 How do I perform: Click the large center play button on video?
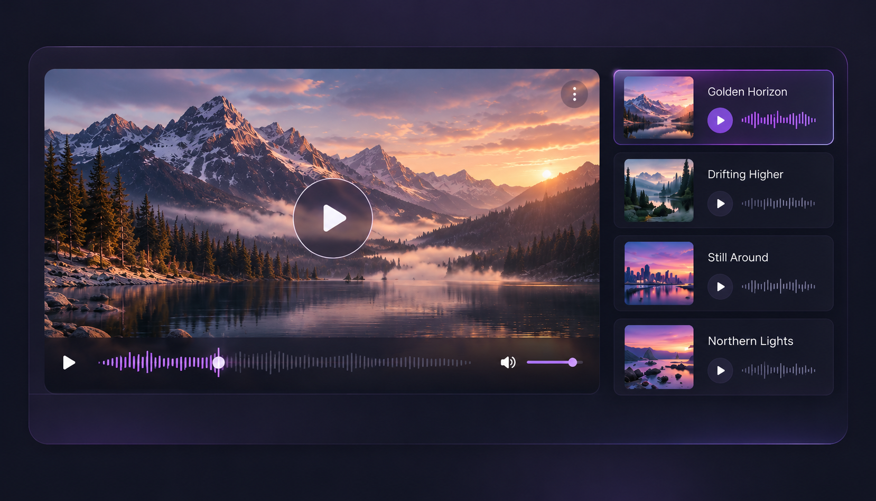coord(333,218)
